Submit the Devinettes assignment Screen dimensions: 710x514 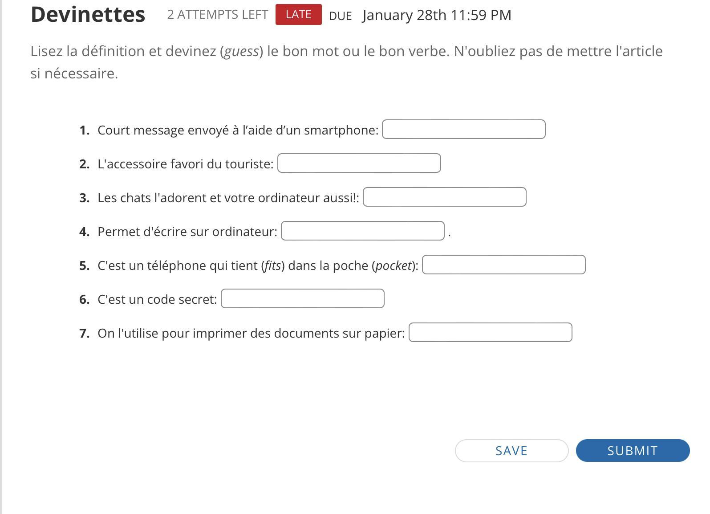[633, 450]
